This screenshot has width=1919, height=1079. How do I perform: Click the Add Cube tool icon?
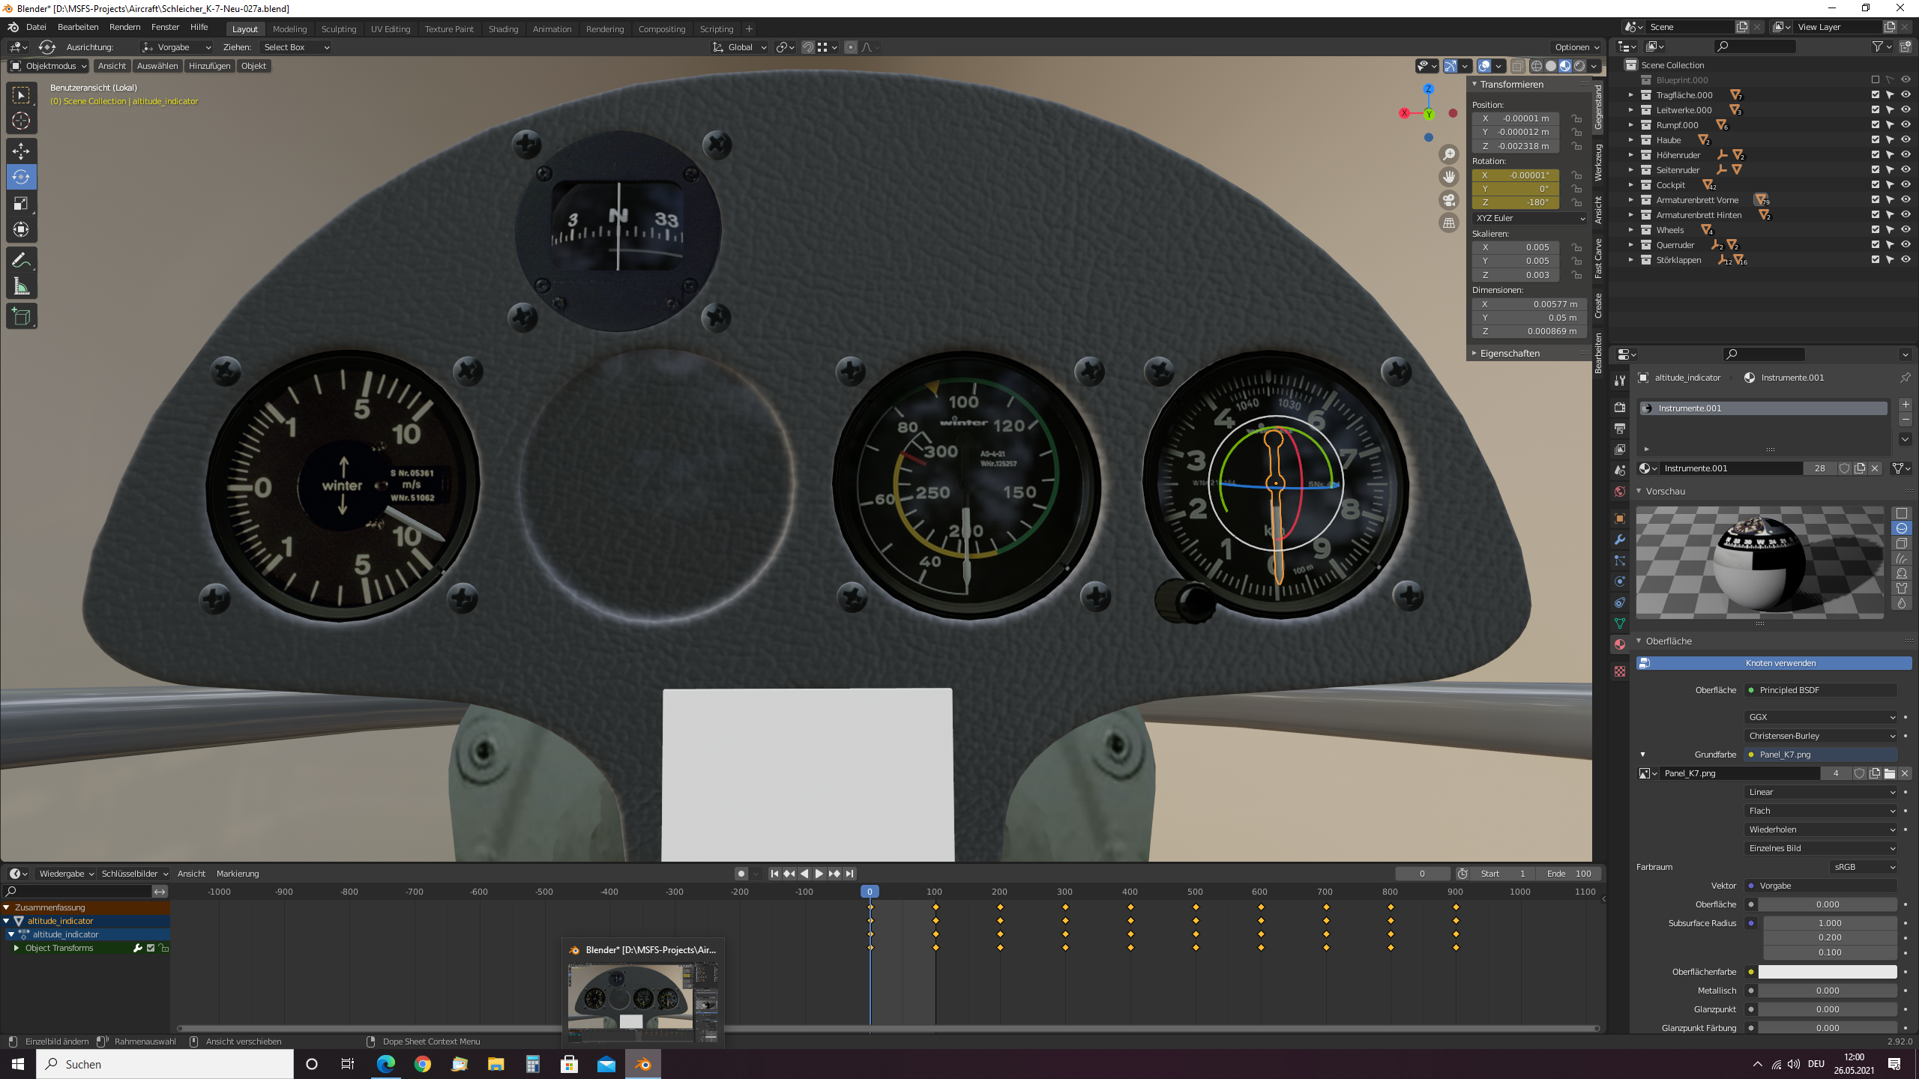[x=21, y=316]
